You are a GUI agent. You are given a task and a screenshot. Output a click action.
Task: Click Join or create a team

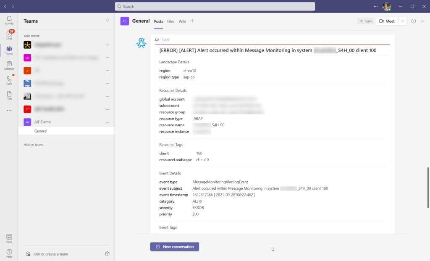(47, 254)
